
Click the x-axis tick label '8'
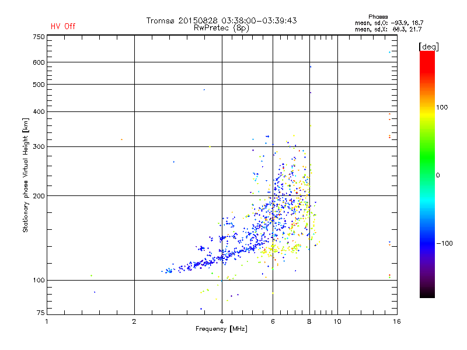point(309,321)
